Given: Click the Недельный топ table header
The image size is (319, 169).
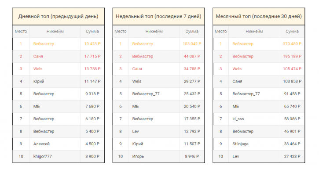Looking at the screenshot, I should (x=158, y=16).
